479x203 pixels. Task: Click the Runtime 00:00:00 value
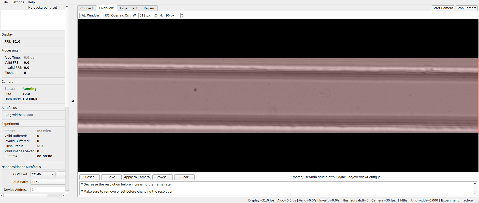click(45, 156)
